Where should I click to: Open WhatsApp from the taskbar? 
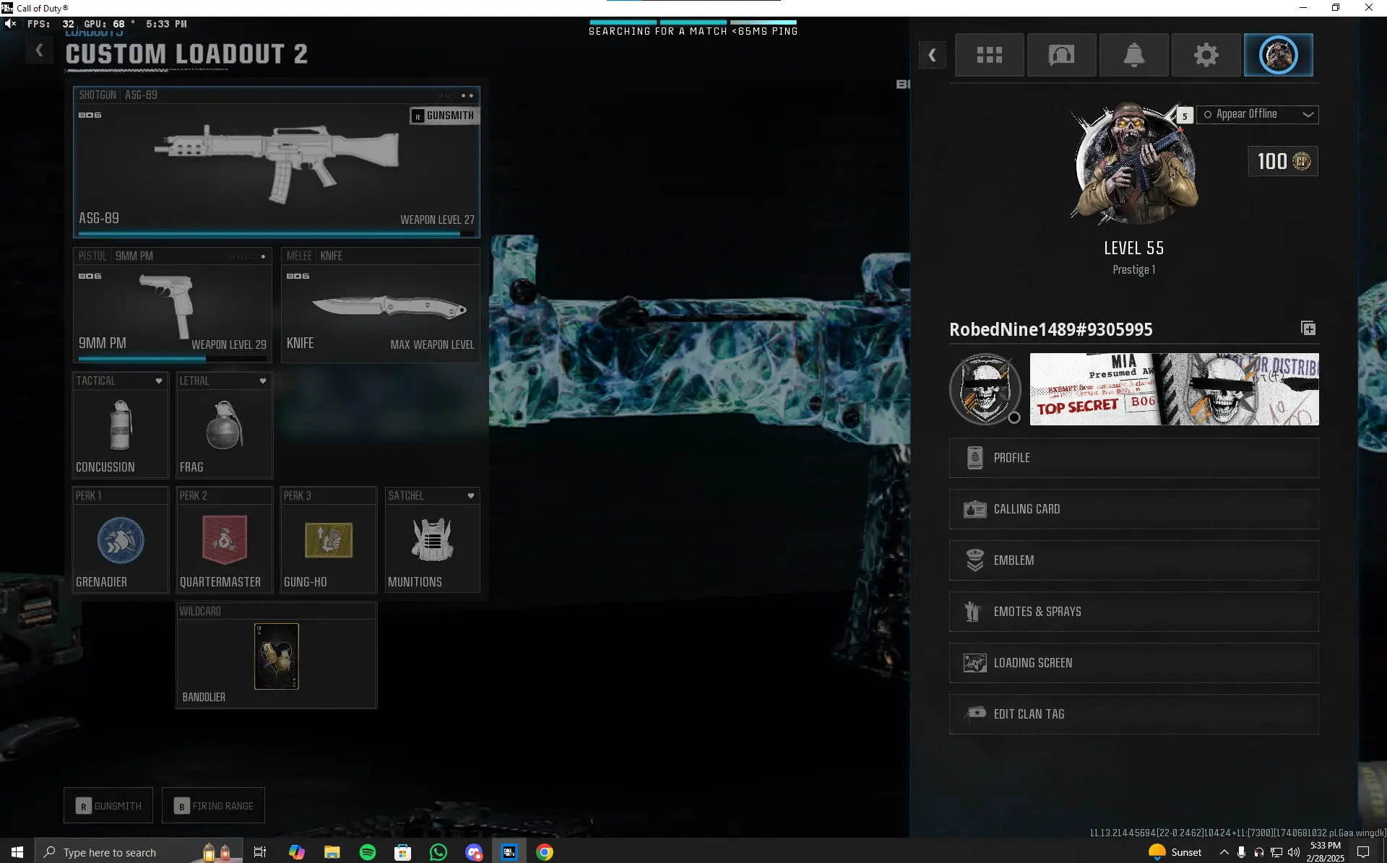coord(438,852)
